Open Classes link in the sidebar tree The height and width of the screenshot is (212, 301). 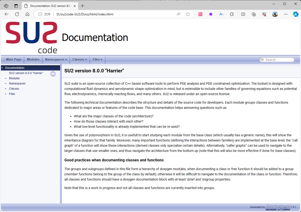[14, 89]
